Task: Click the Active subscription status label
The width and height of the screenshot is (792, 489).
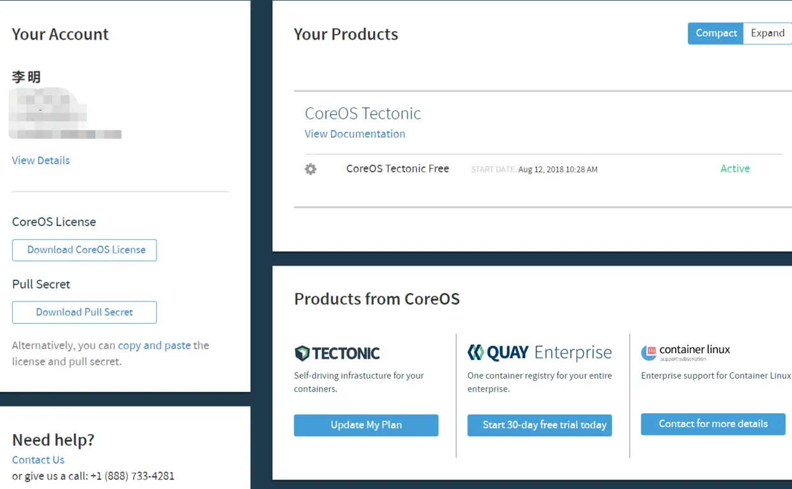Action: (735, 169)
